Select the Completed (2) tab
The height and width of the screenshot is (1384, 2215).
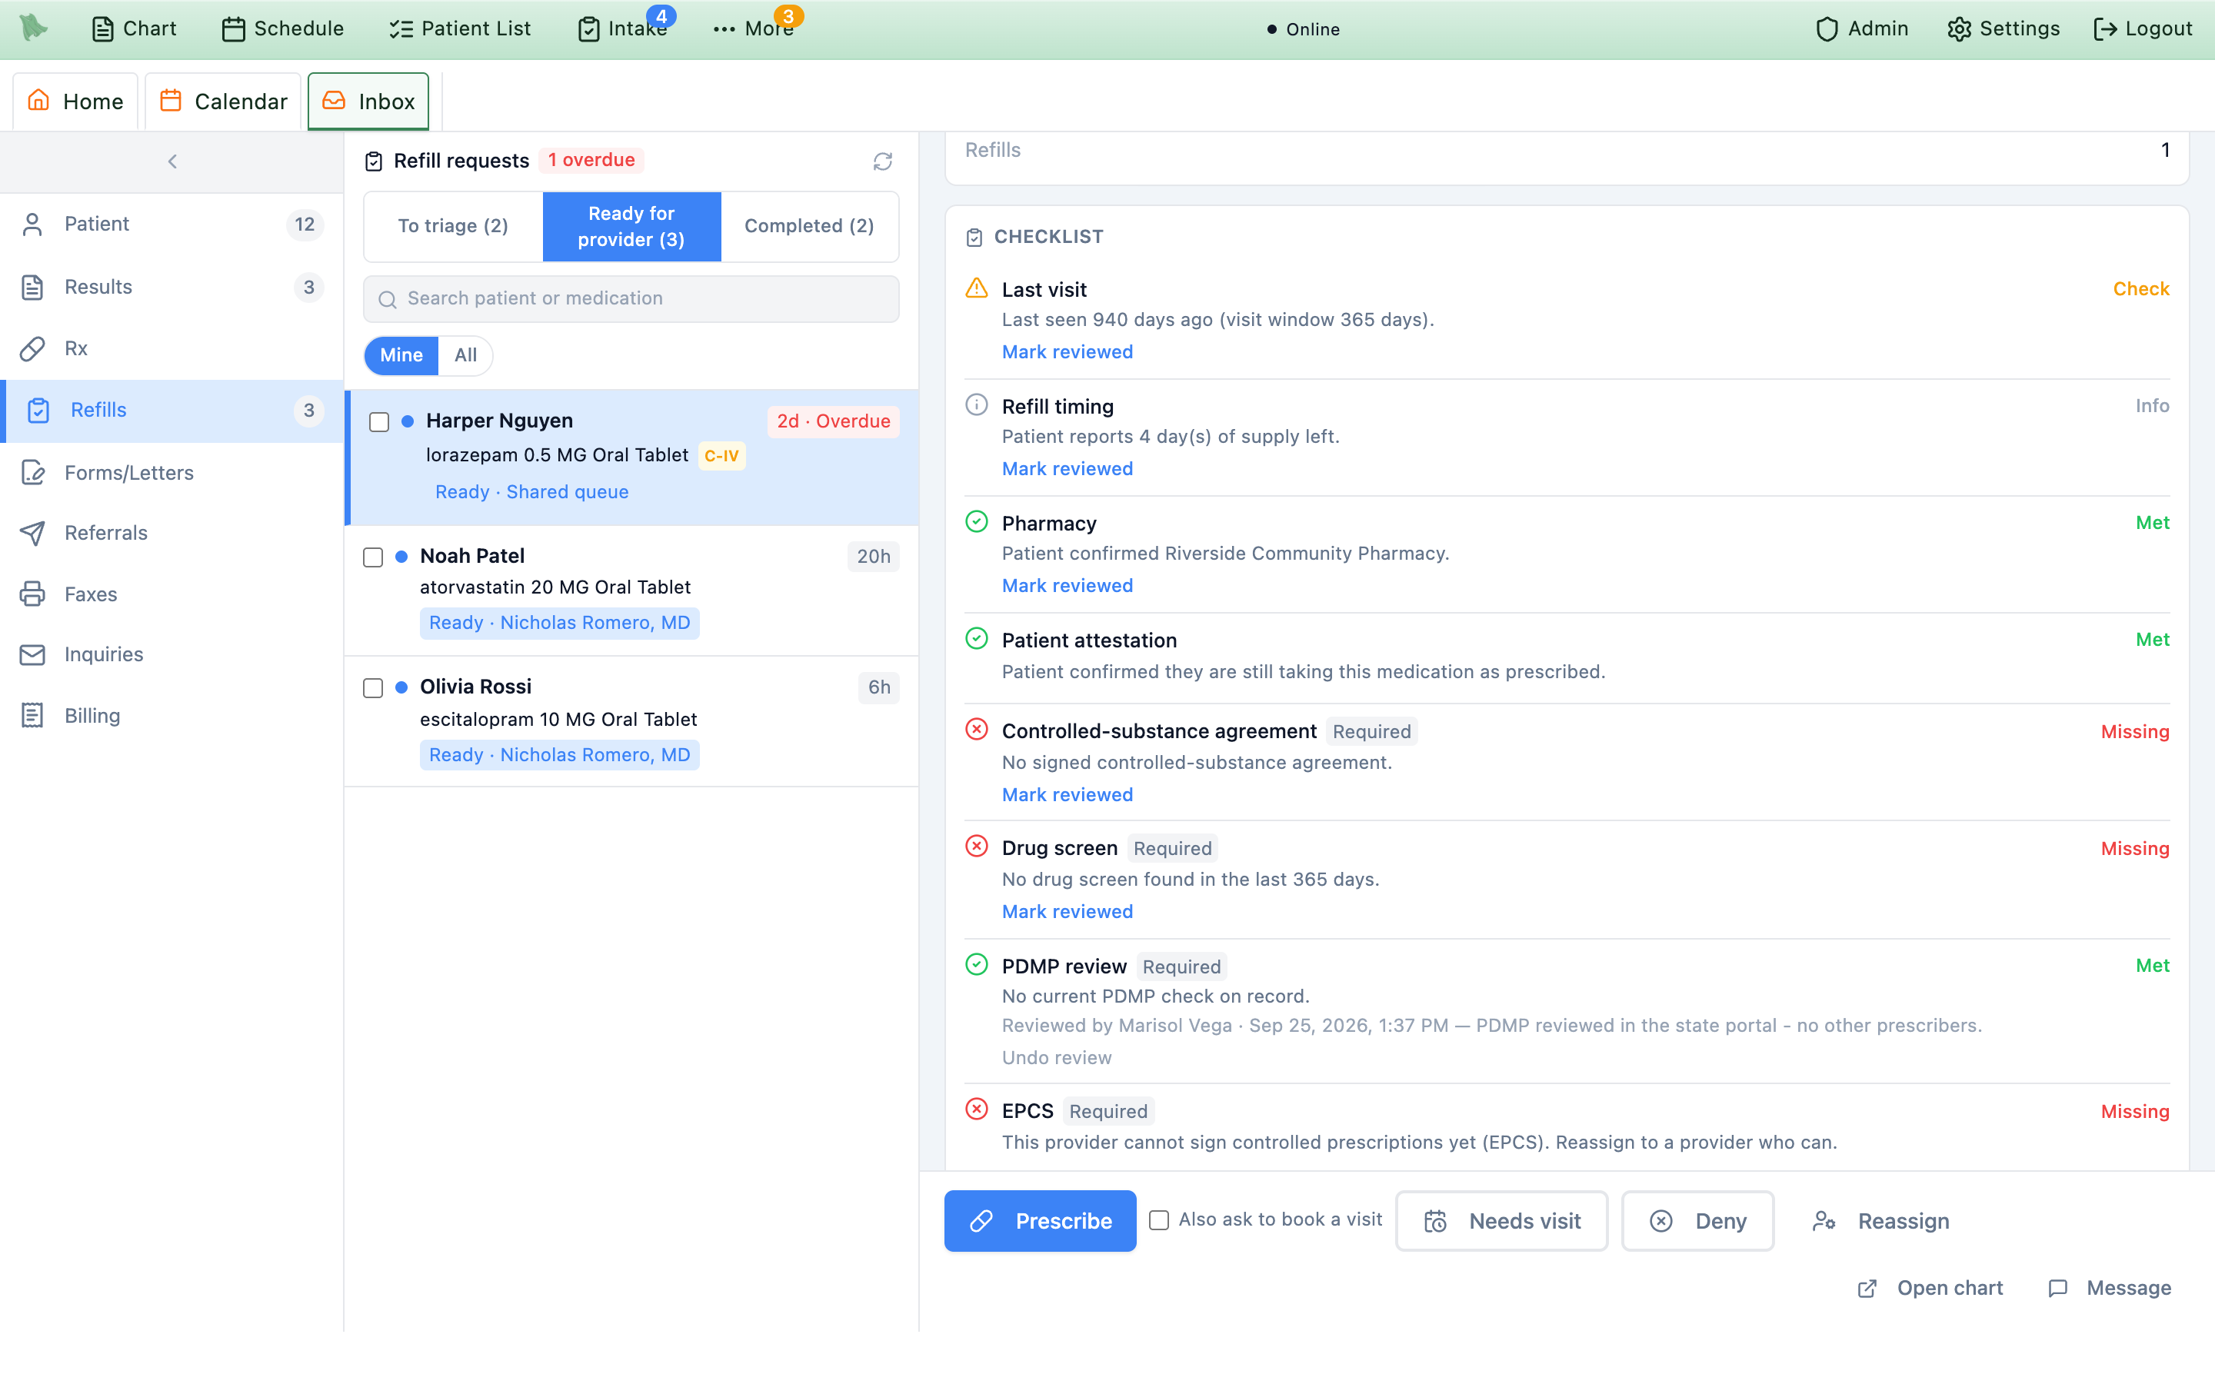pyautogui.click(x=809, y=226)
